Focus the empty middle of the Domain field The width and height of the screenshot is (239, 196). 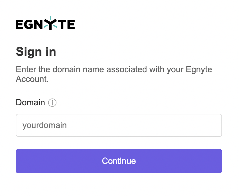(x=136, y=125)
